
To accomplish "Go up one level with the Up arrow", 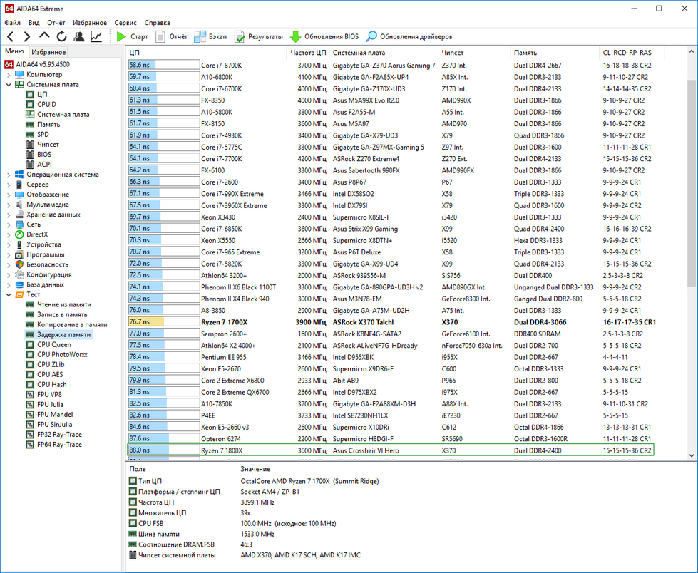I will [44, 36].
